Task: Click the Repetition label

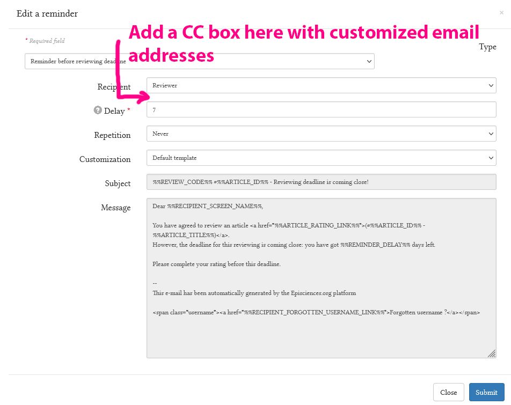Action: coord(112,135)
